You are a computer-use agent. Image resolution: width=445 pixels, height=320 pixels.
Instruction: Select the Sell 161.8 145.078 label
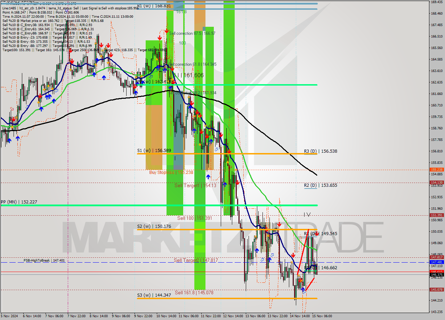point(194,293)
